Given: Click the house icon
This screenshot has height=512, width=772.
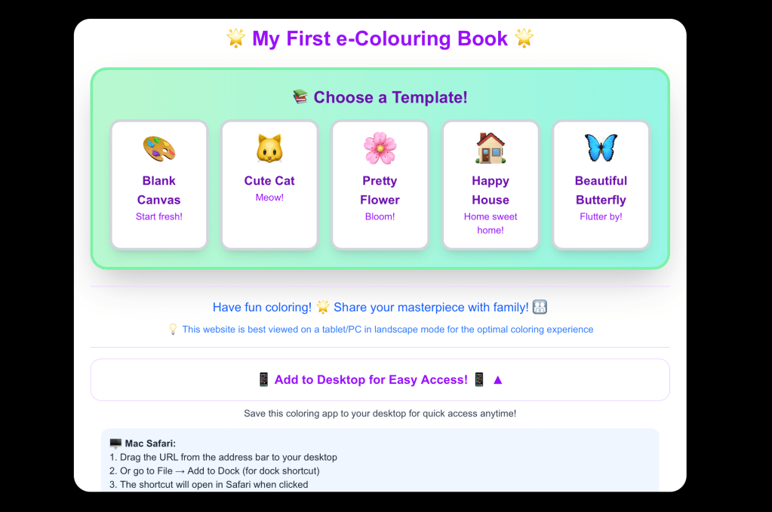Looking at the screenshot, I should click(x=491, y=148).
